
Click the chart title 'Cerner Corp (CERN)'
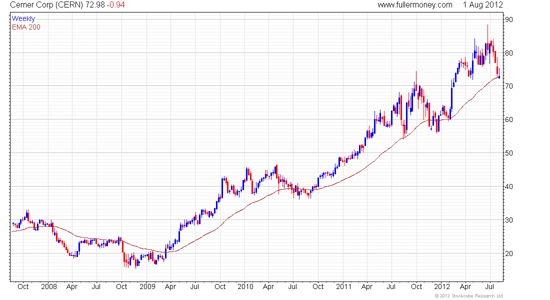pyautogui.click(x=46, y=5)
